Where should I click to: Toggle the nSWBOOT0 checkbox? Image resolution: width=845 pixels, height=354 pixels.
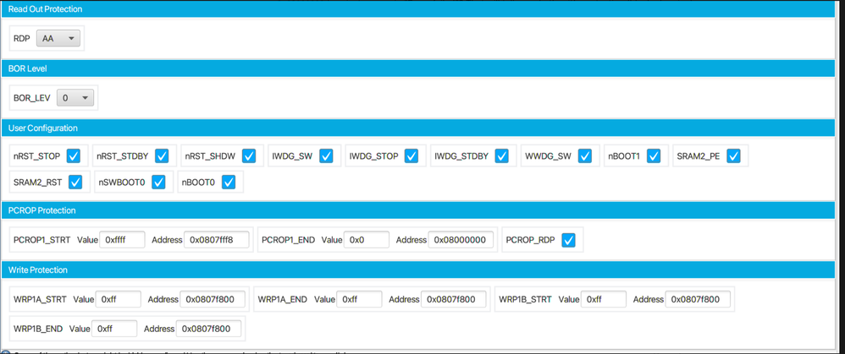[158, 182]
